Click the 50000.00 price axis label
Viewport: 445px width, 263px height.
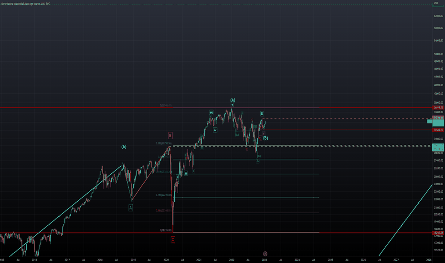point(438,54)
